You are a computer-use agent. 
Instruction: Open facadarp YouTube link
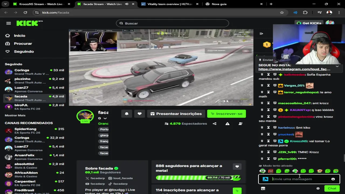coord(95,184)
